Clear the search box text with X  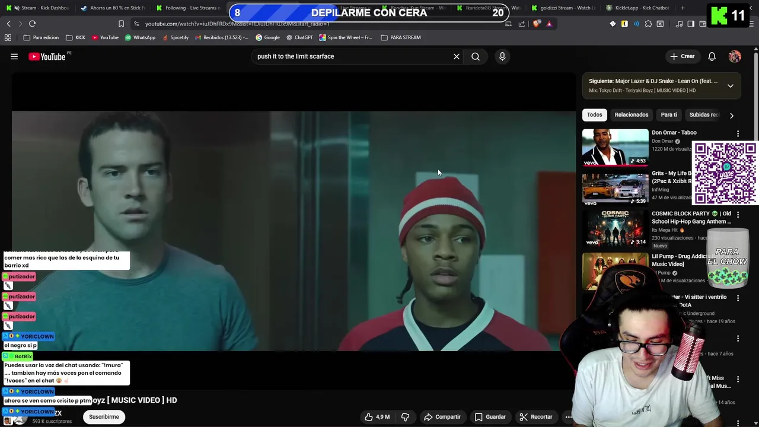tap(457, 56)
